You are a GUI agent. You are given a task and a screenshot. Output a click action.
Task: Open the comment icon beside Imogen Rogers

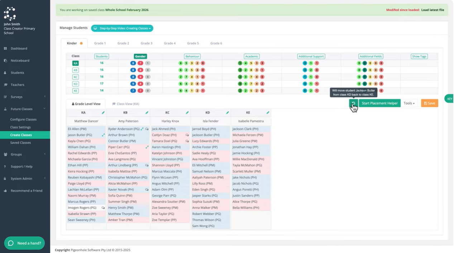click(x=103, y=208)
